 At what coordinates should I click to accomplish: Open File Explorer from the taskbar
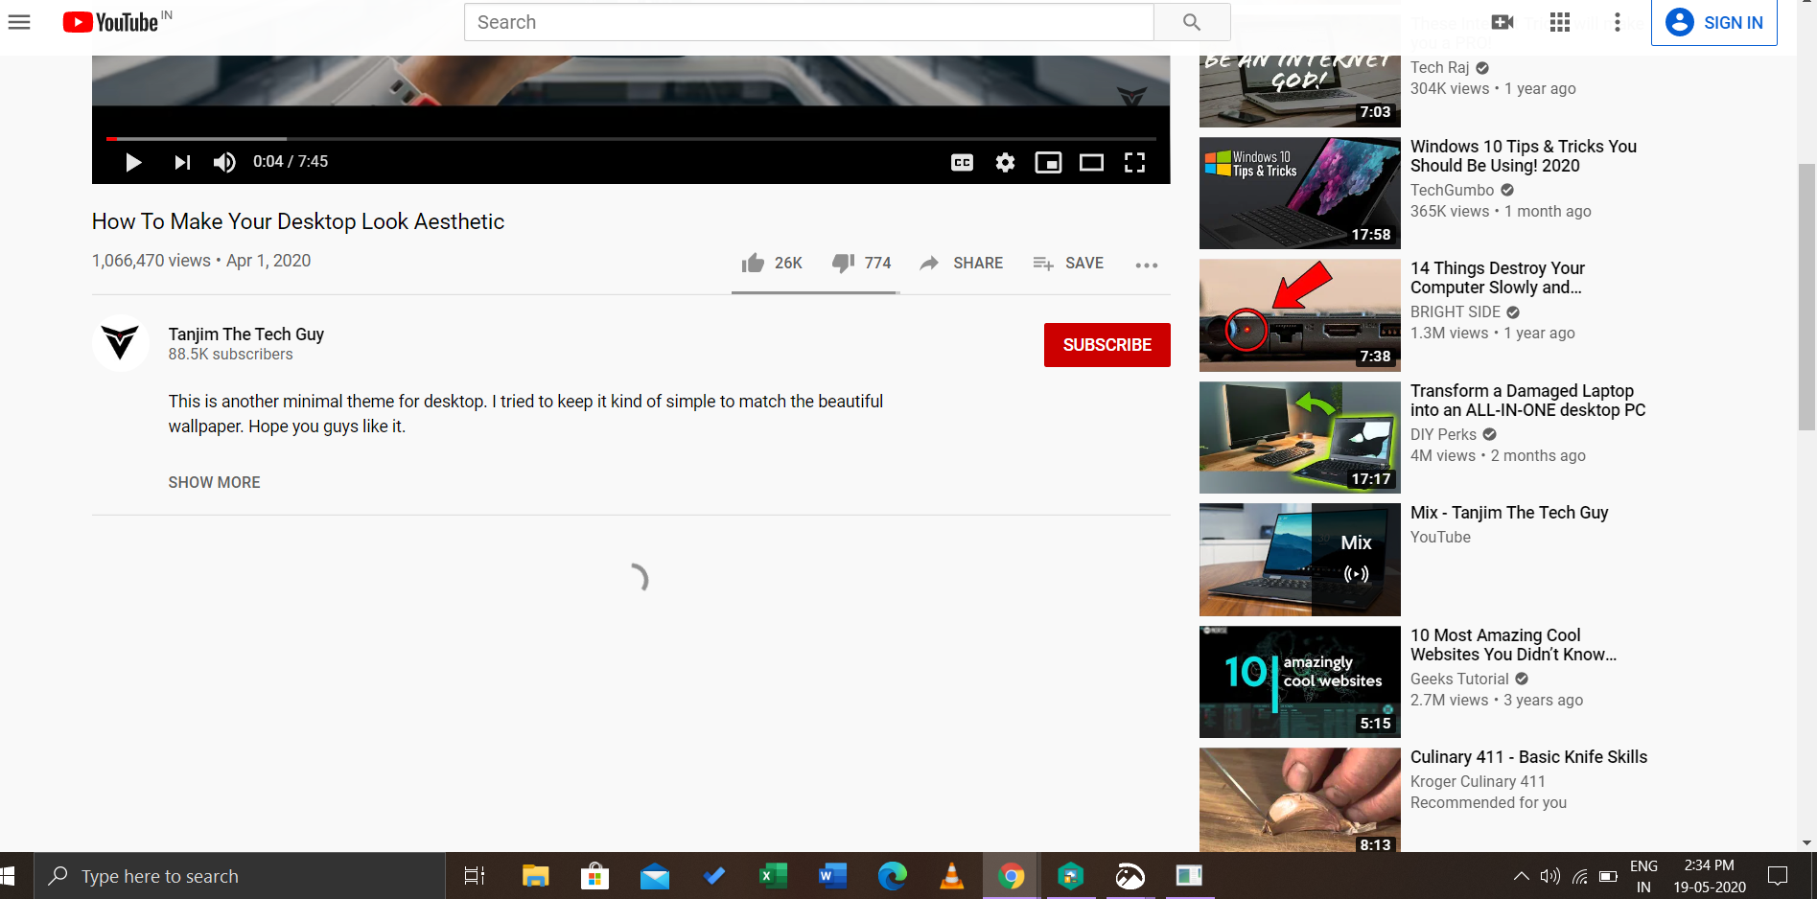(535, 876)
